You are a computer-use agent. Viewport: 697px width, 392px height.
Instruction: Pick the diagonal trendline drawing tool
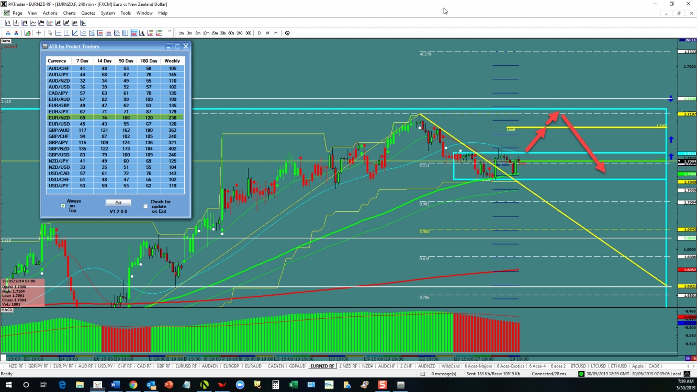pos(75,33)
